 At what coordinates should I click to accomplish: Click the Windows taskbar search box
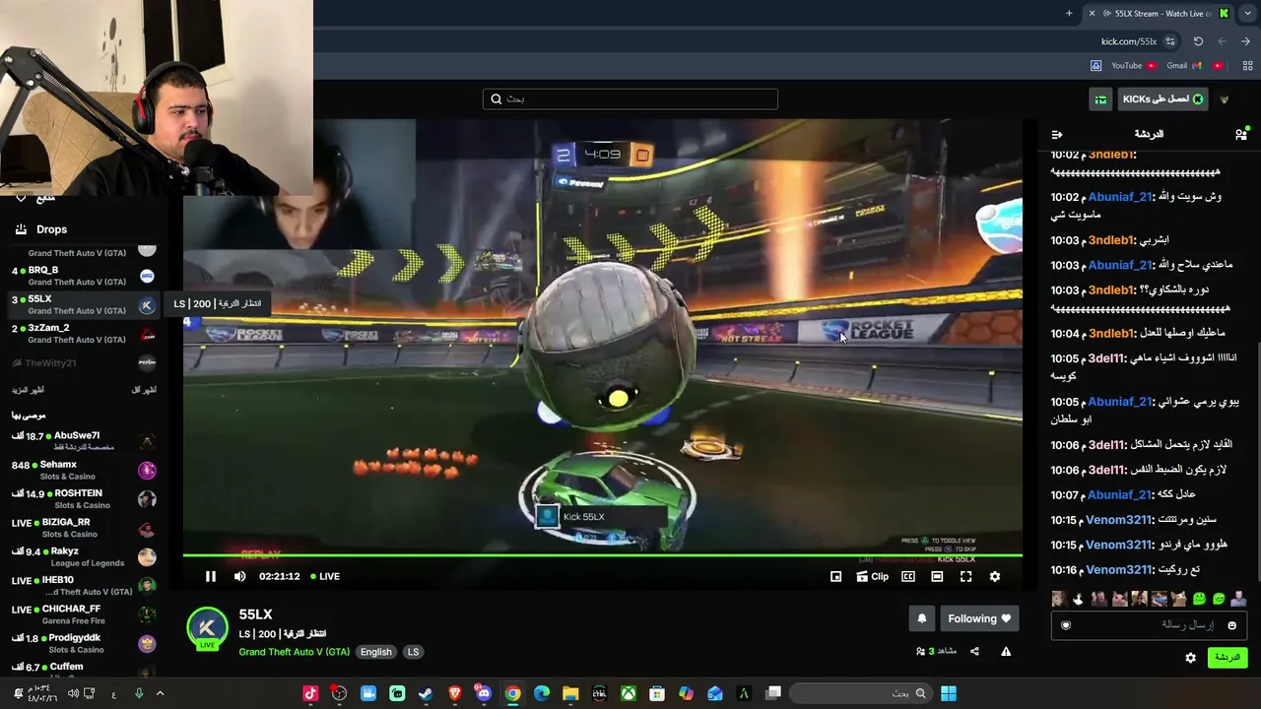pos(860,693)
